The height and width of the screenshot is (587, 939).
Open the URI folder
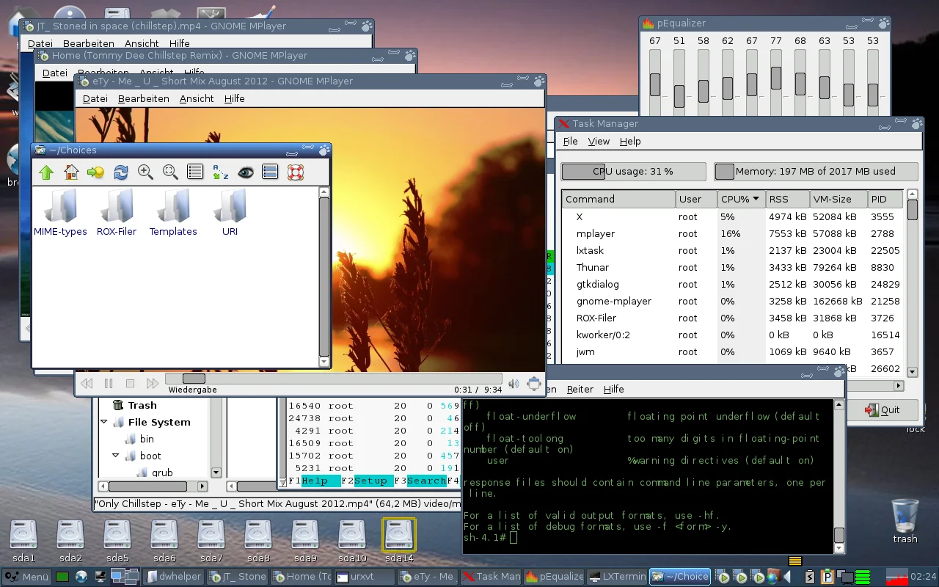pos(230,213)
